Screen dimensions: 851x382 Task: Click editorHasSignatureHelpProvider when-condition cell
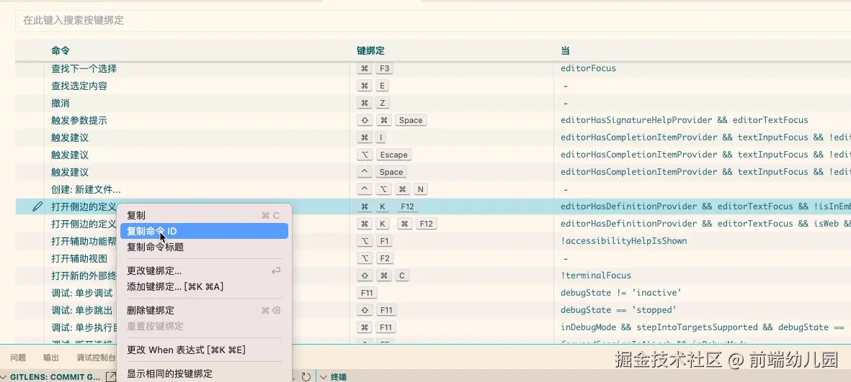click(x=685, y=120)
